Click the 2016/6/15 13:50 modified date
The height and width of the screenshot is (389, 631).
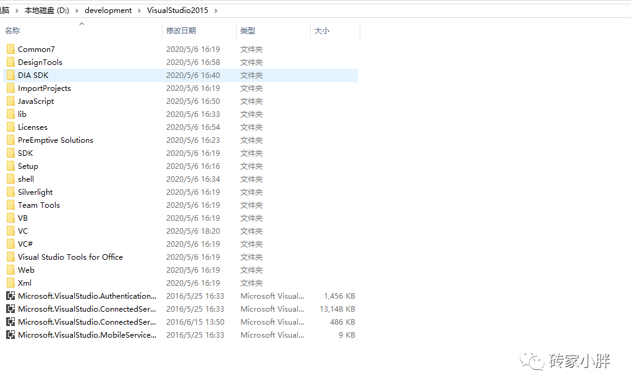pyautogui.click(x=195, y=322)
